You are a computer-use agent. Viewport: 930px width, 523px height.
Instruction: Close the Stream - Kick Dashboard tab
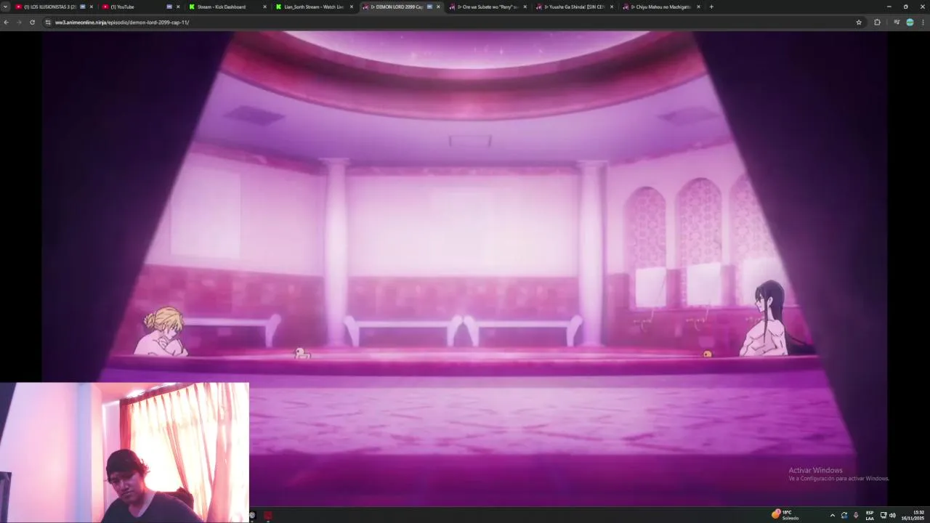click(264, 7)
